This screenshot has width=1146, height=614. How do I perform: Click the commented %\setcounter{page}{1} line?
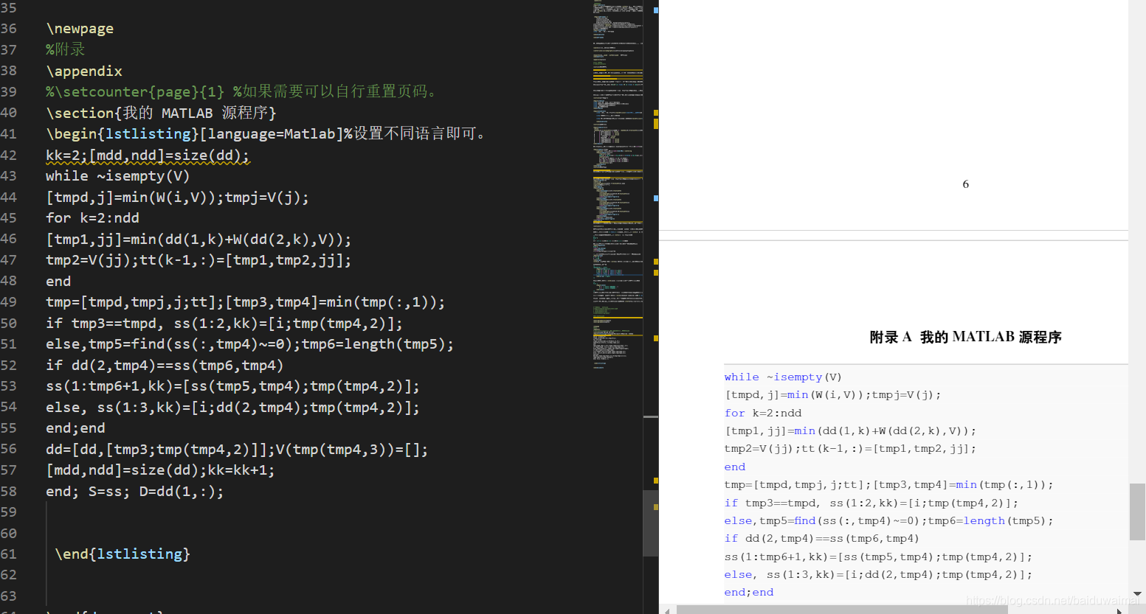pyautogui.click(x=244, y=91)
